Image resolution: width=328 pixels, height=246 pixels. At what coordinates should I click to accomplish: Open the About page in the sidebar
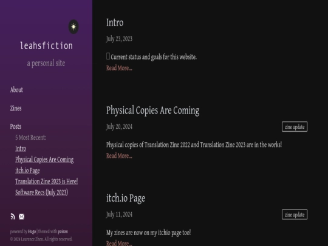(16, 90)
